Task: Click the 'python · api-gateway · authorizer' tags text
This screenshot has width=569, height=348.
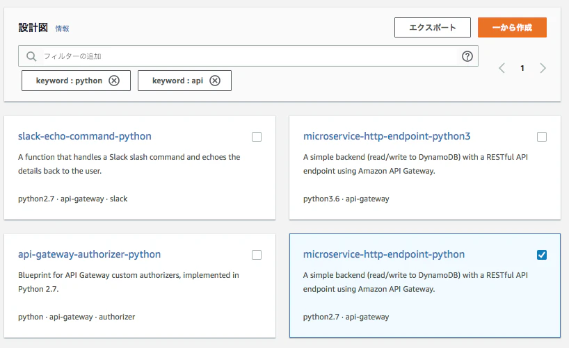Action: [77, 317]
